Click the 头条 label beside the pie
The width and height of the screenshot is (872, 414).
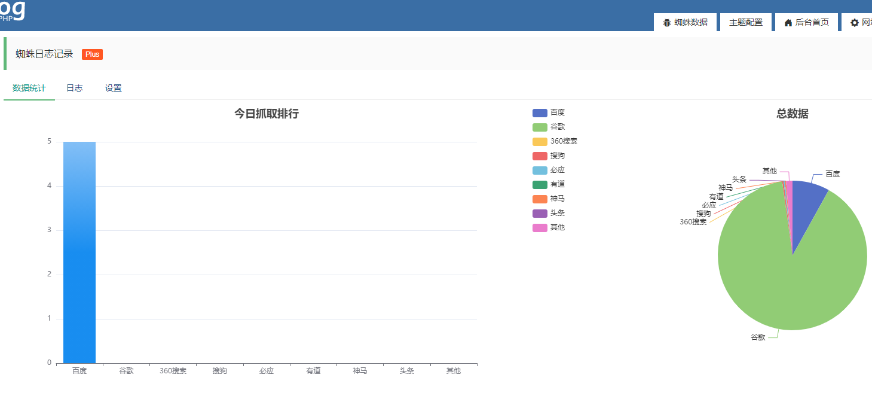739,179
